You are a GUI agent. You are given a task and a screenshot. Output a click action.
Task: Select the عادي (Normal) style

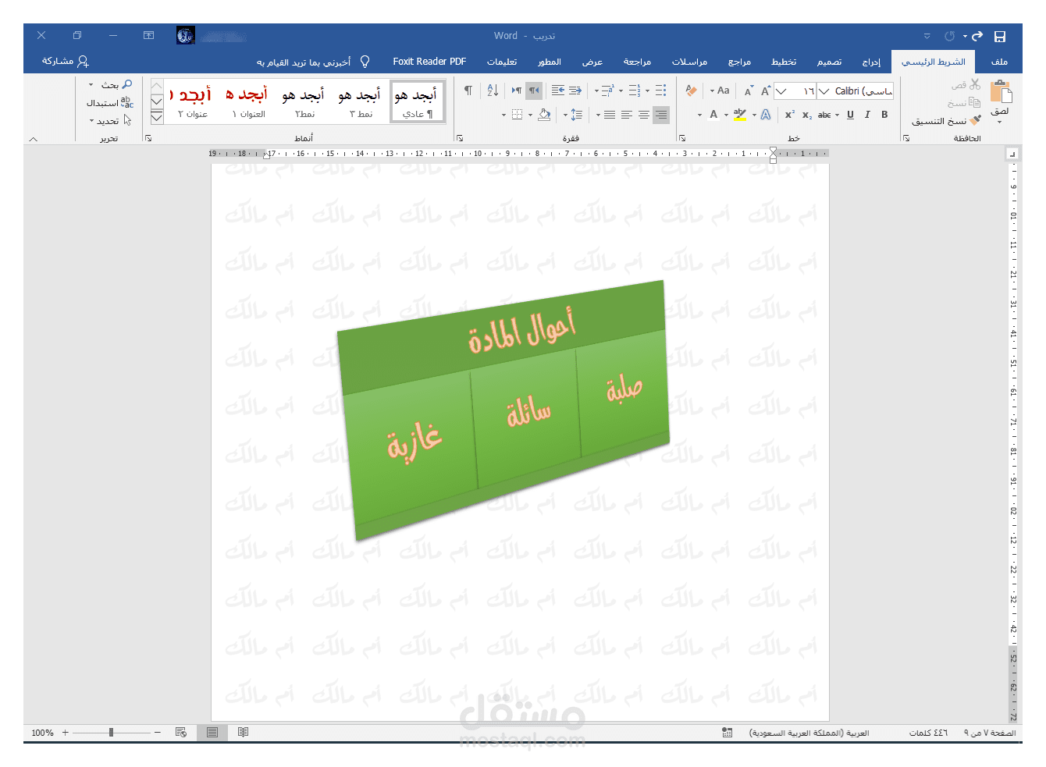(x=417, y=102)
